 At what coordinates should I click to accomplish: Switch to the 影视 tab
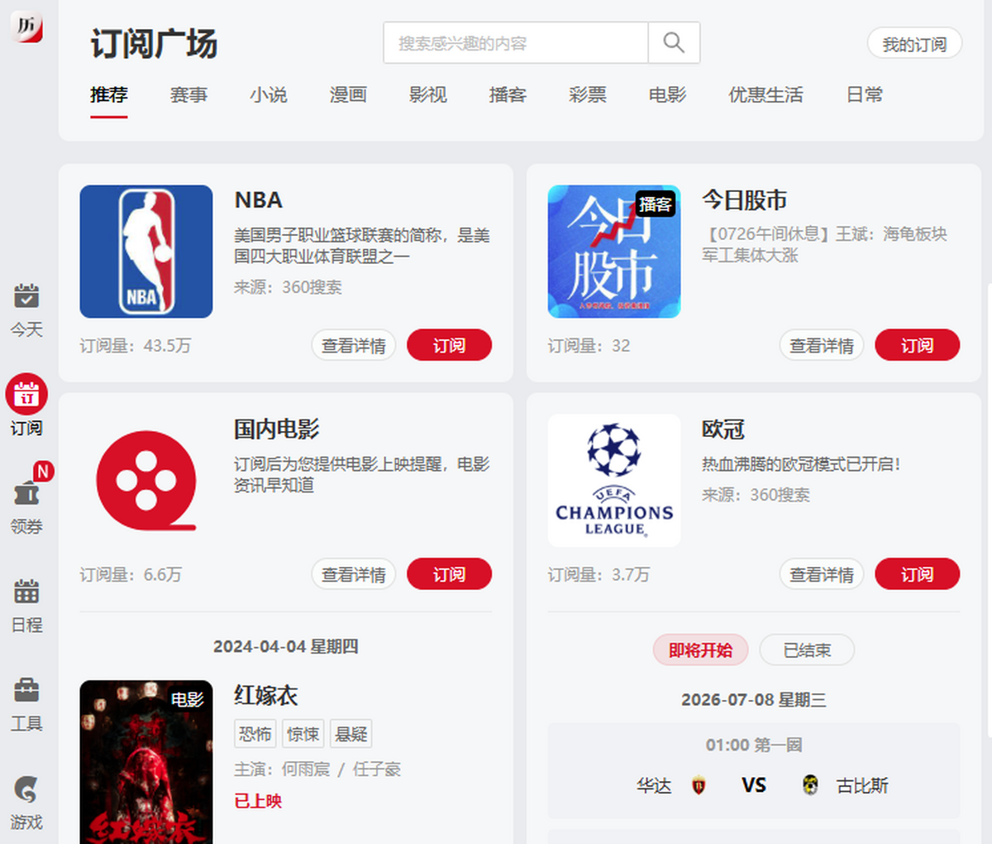pyautogui.click(x=428, y=94)
